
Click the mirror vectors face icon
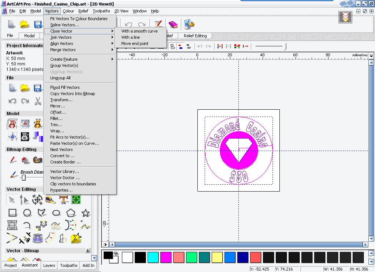pyautogui.click(x=63, y=238)
